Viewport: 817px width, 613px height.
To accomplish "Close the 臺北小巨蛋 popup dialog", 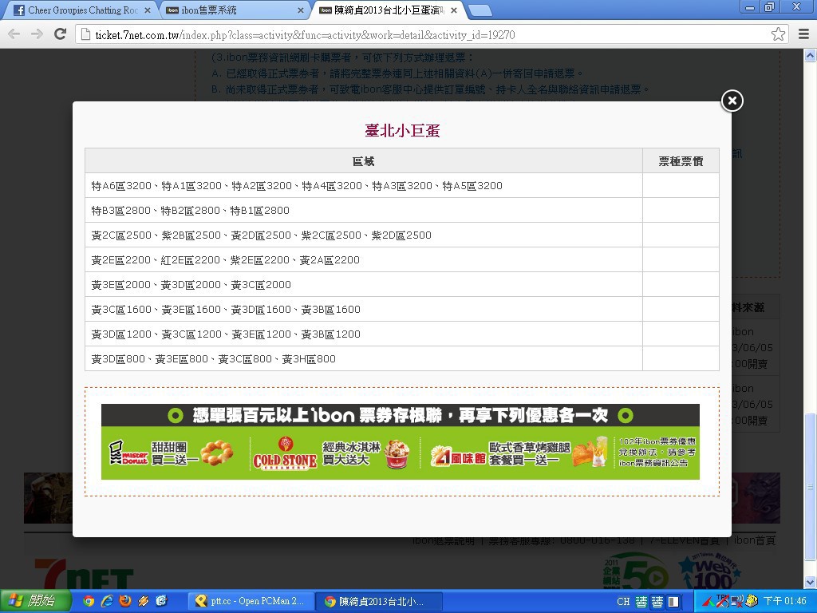I will 732,101.
